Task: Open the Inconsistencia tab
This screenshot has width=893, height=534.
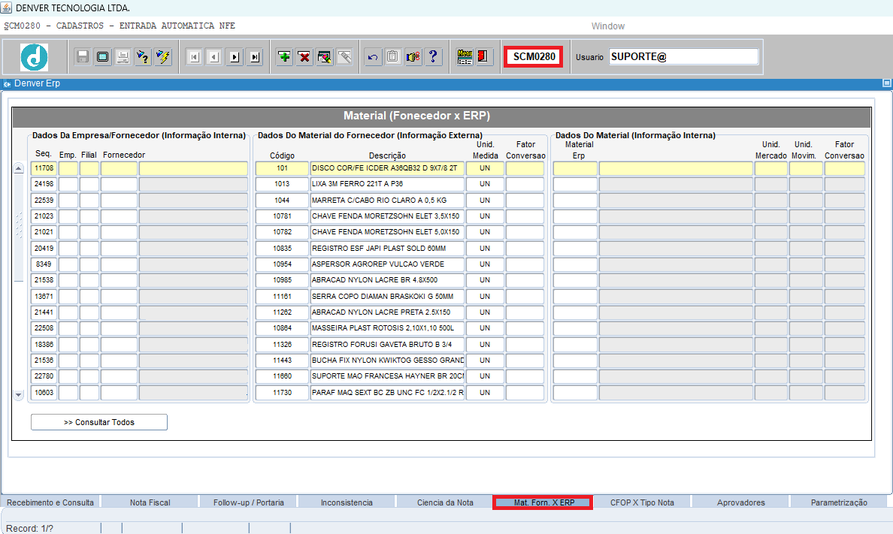Action: [347, 502]
